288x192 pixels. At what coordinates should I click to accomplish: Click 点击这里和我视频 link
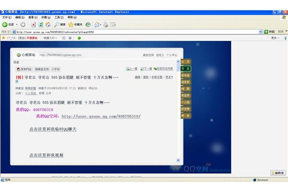click(46, 155)
